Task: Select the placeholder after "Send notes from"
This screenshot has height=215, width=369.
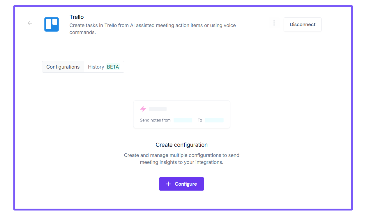Action: point(183,120)
